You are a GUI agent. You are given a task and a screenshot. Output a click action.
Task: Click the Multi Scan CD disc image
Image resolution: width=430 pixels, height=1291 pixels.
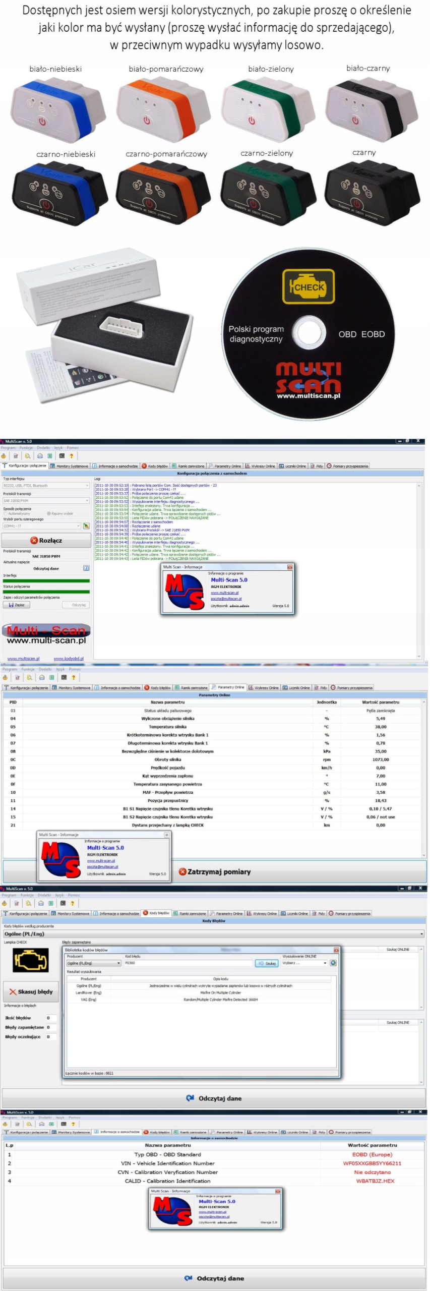[308, 333]
